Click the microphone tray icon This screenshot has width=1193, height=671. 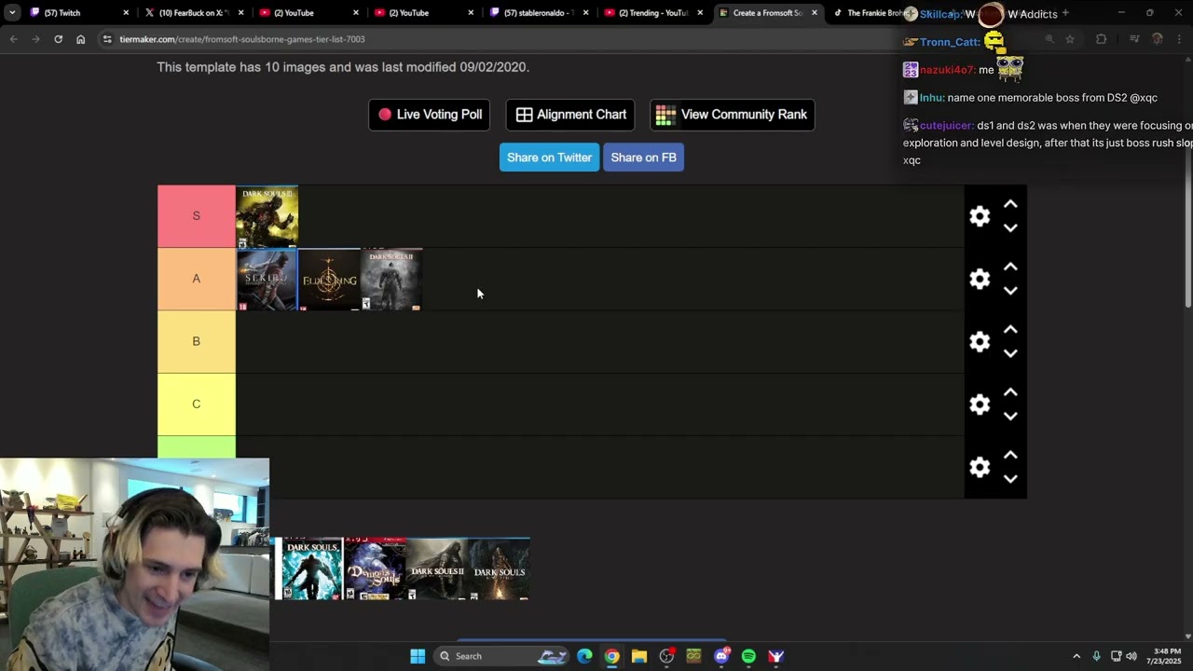click(x=1096, y=656)
